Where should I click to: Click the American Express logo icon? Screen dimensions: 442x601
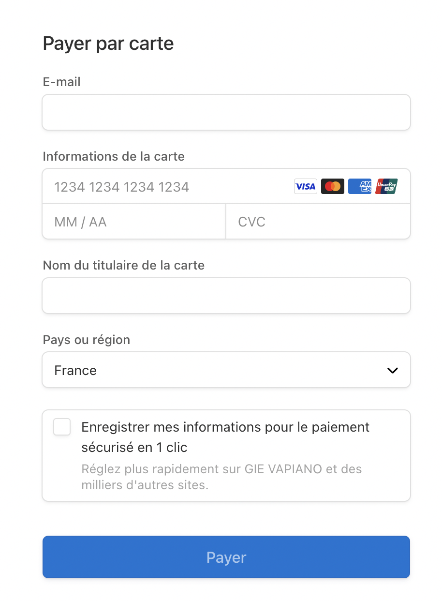(x=360, y=186)
